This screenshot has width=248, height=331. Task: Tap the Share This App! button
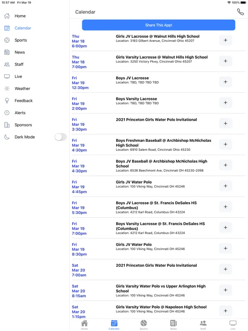coord(158,25)
